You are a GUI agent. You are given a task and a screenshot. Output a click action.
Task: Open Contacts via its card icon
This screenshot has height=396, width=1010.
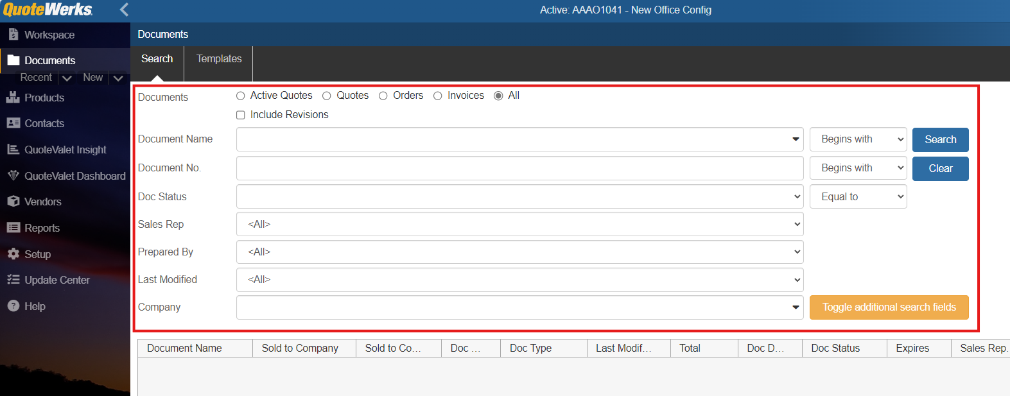[13, 123]
